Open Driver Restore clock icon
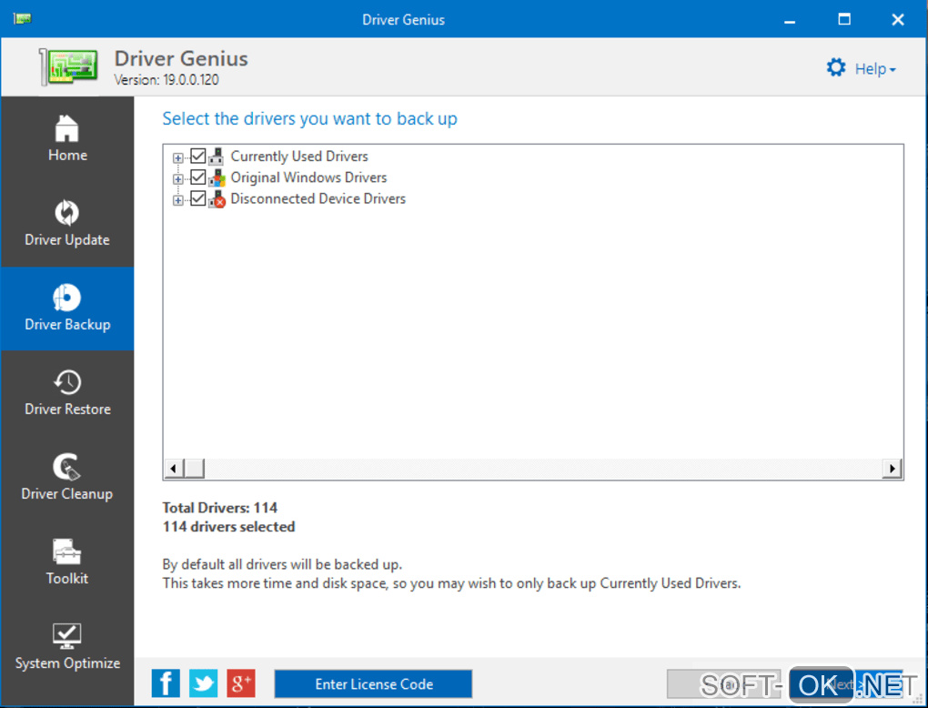 [67, 382]
